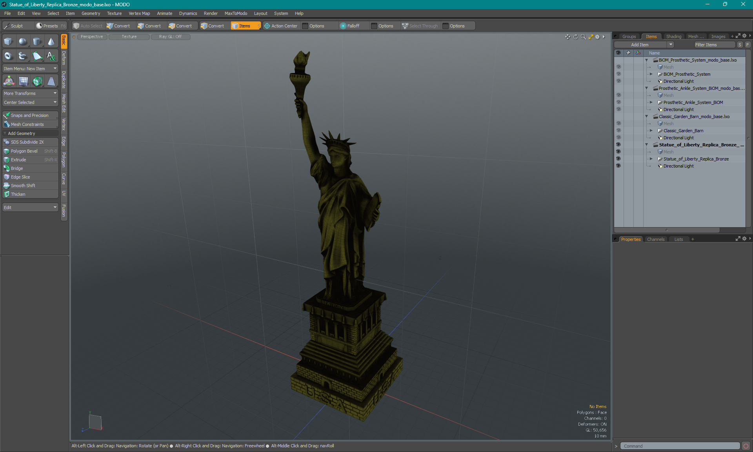The width and height of the screenshot is (753, 452).
Task: Open the Center Selected dropdown
Action: (30, 102)
